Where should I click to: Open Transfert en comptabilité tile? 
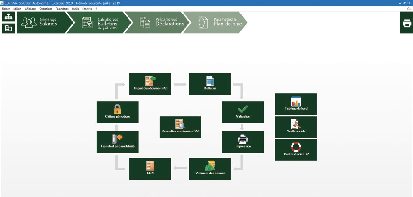pos(118,142)
